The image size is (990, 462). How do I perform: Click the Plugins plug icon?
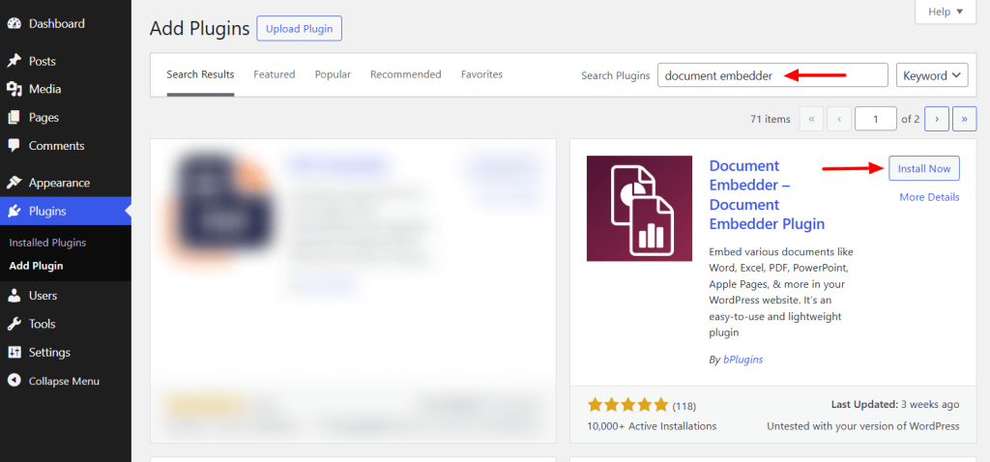(x=14, y=212)
